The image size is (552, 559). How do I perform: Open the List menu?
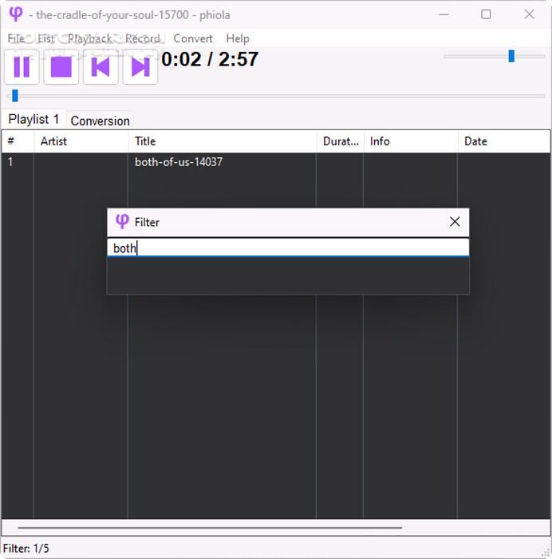[46, 38]
